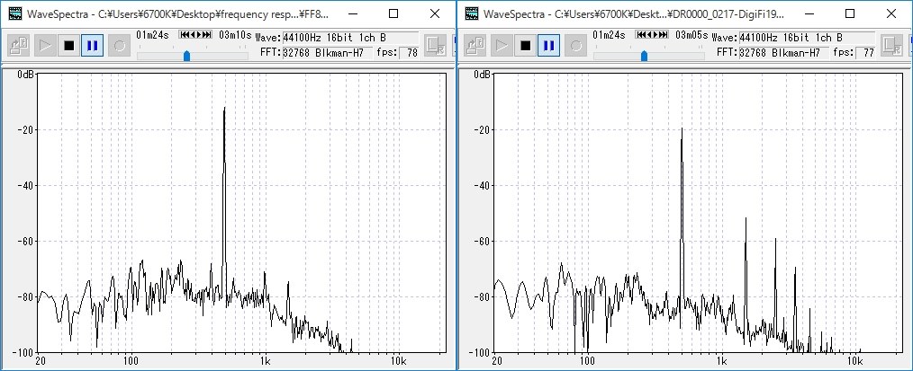This screenshot has height=371, width=913.
Task: Click the Record button in FF8 window
Action: point(120,45)
